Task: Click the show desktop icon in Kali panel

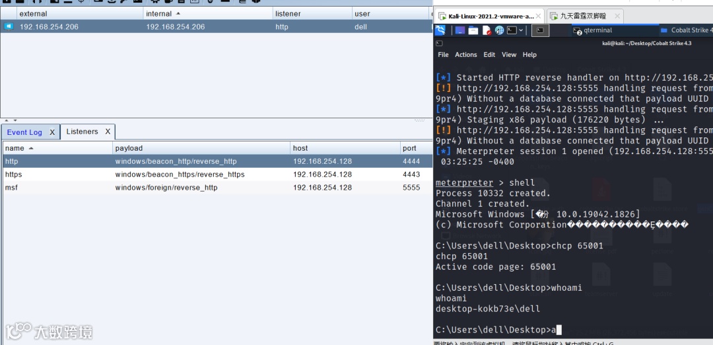Action: tap(460, 30)
